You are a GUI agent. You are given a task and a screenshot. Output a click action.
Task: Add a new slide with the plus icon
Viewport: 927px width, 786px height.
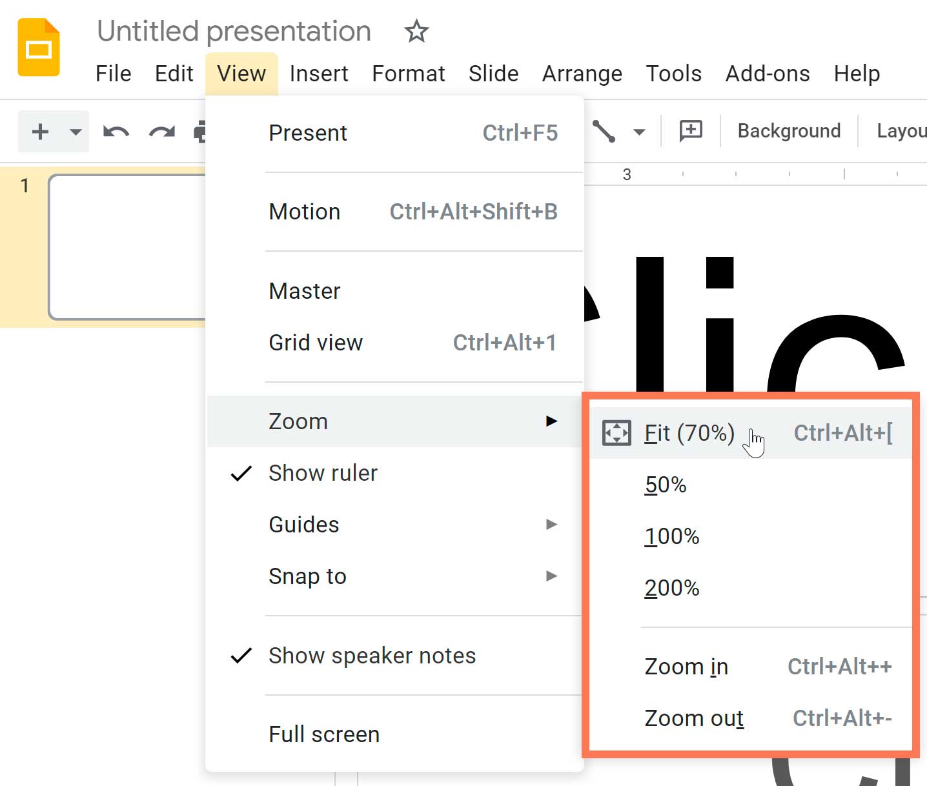pyautogui.click(x=40, y=131)
